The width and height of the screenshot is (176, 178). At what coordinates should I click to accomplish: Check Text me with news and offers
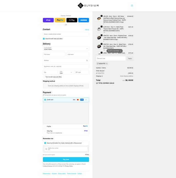click(x=44, y=77)
